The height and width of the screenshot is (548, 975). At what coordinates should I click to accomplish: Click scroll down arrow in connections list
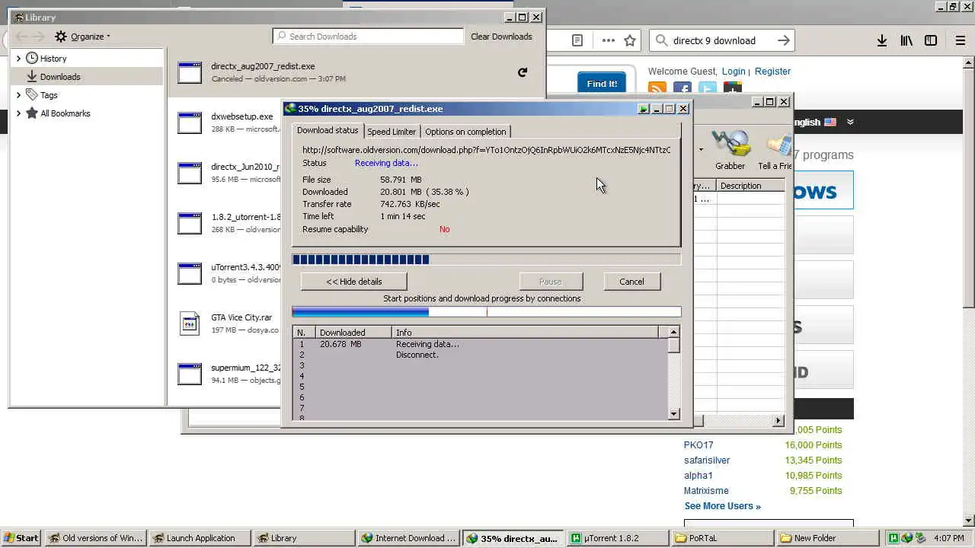673,413
